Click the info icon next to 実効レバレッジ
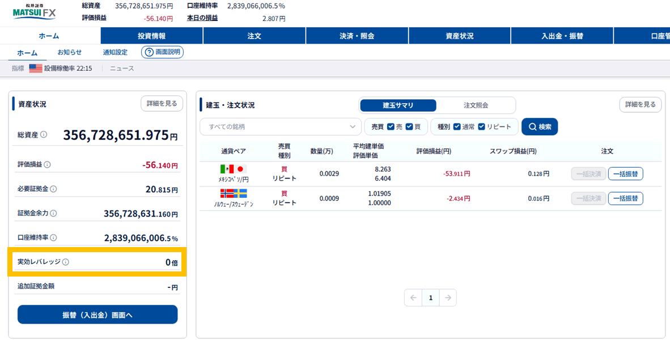Screen dimensions: 670x340 pyautogui.click(x=65, y=262)
